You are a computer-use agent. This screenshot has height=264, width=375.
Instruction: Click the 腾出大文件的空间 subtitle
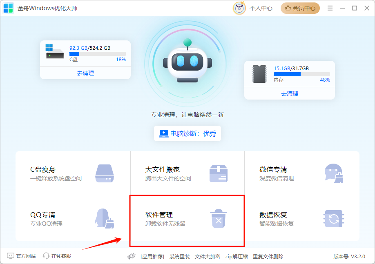click(x=168, y=178)
